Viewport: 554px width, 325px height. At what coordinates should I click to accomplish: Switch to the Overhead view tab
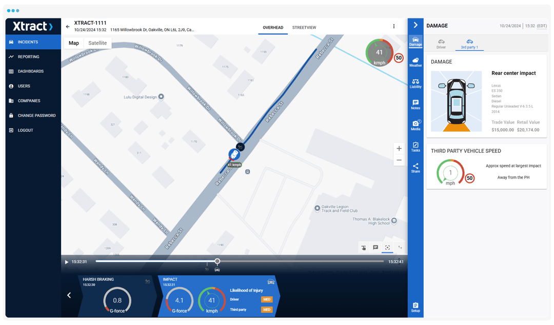pyautogui.click(x=273, y=28)
